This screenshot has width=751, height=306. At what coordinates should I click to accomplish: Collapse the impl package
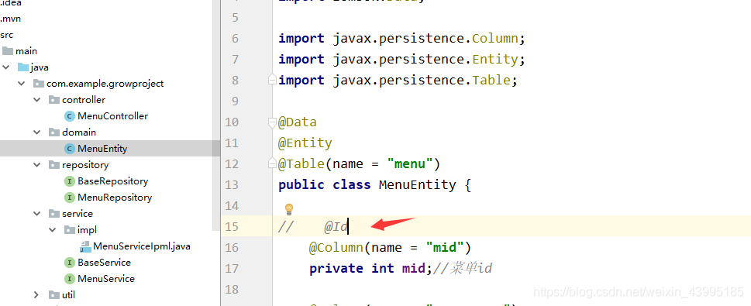[52, 230]
